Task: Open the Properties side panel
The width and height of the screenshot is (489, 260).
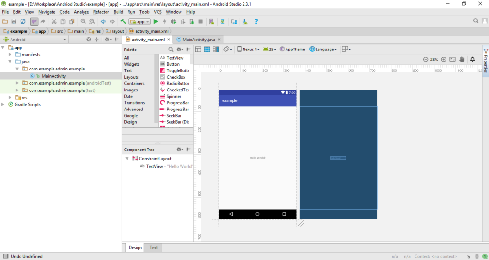Action: tap(486, 61)
